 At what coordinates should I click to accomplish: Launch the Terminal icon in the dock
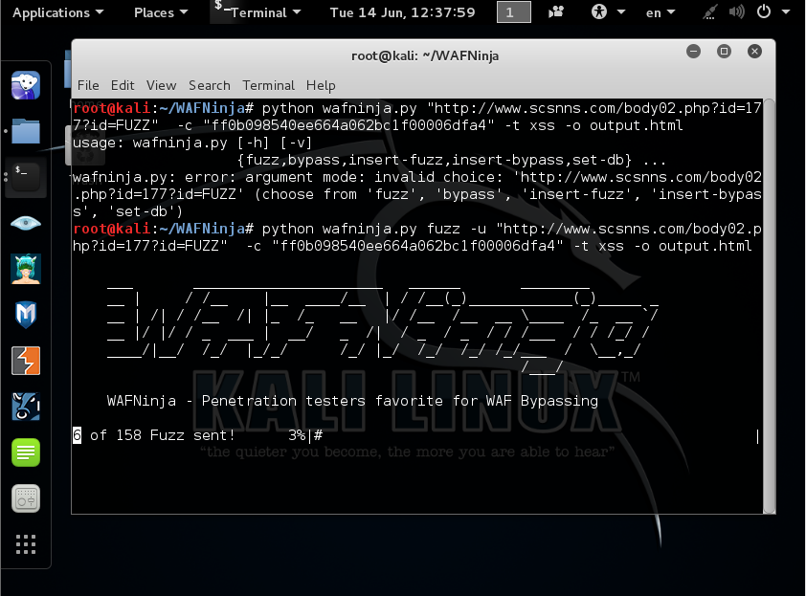click(26, 177)
